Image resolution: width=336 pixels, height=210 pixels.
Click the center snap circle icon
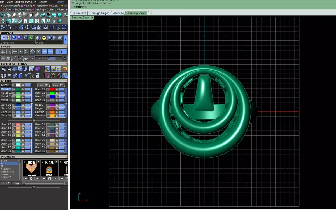coord(38,52)
